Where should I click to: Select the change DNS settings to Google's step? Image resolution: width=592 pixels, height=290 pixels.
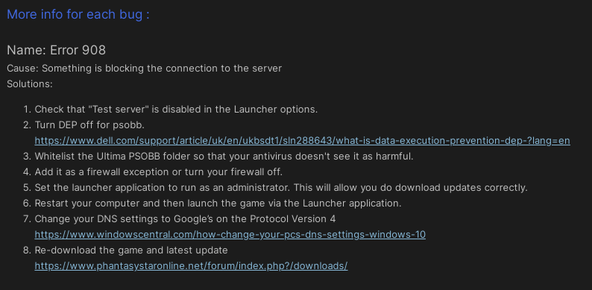[x=185, y=219]
